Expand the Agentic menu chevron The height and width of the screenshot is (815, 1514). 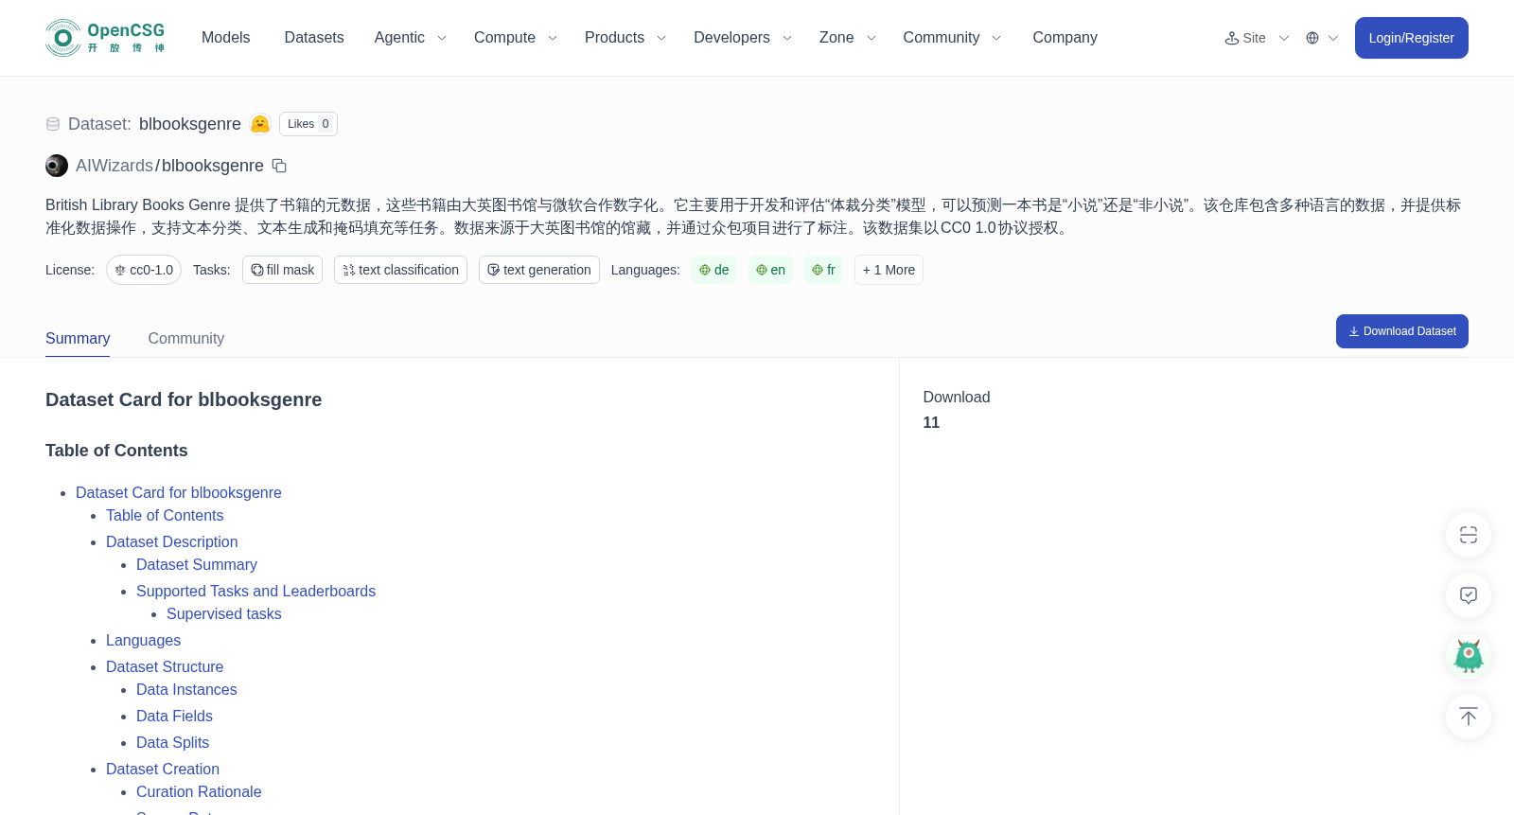point(442,38)
